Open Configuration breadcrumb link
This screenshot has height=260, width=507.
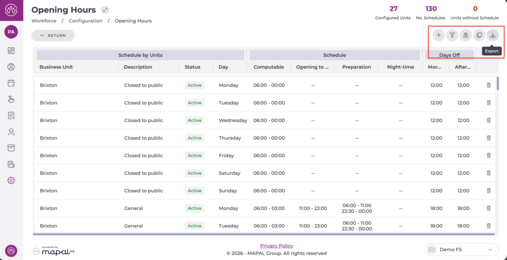(x=86, y=21)
